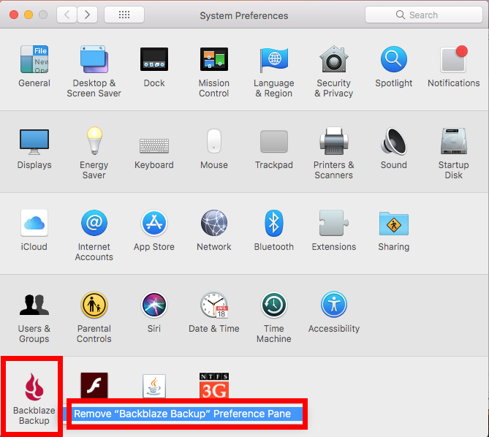Click the forward navigation arrow

[87, 15]
